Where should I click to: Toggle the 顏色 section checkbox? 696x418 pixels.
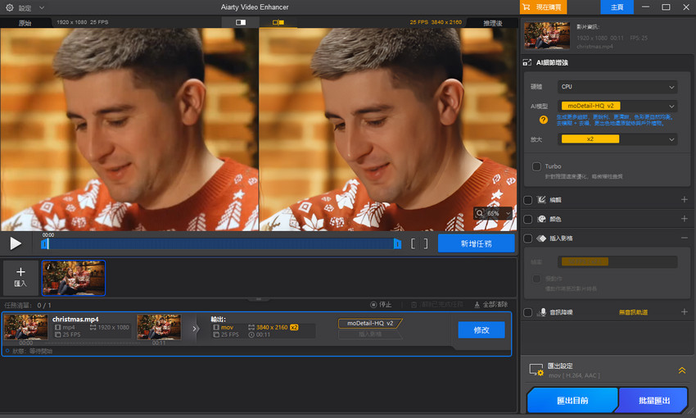point(528,220)
